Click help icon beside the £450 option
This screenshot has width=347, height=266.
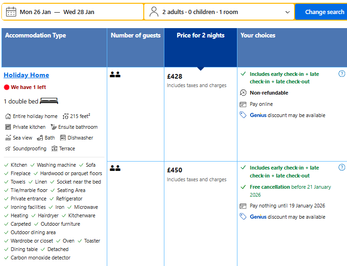(x=342, y=167)
